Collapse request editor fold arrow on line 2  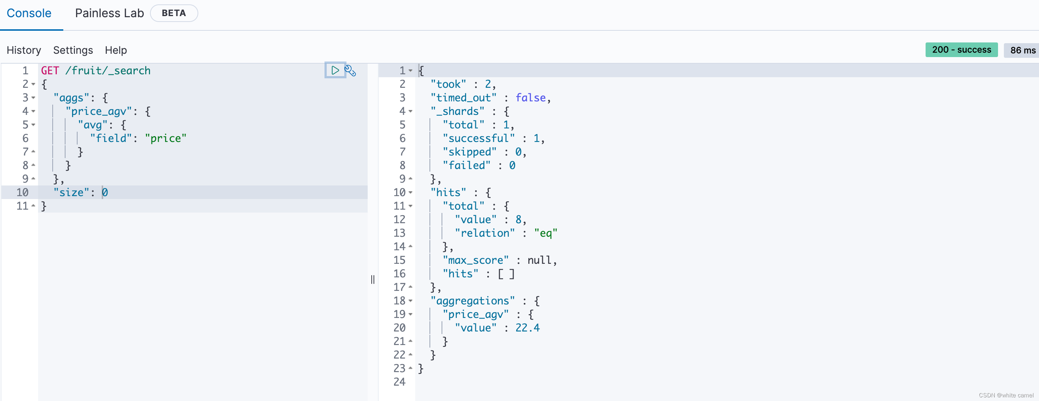tap(34, 84)
